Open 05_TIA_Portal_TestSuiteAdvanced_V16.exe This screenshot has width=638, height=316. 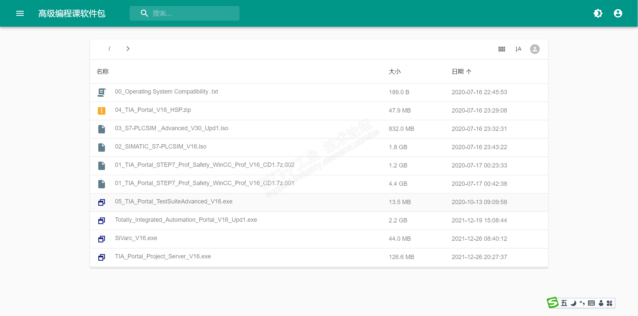(x=174, y=201)
